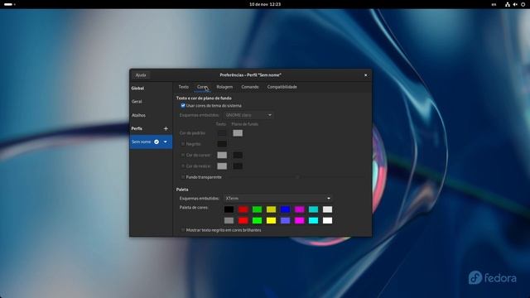
Task: Click the cursor text color swatch
Action: pos(222,155)
